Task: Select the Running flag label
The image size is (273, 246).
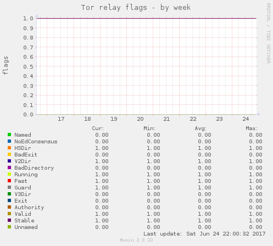Action: tap(26, 175)
